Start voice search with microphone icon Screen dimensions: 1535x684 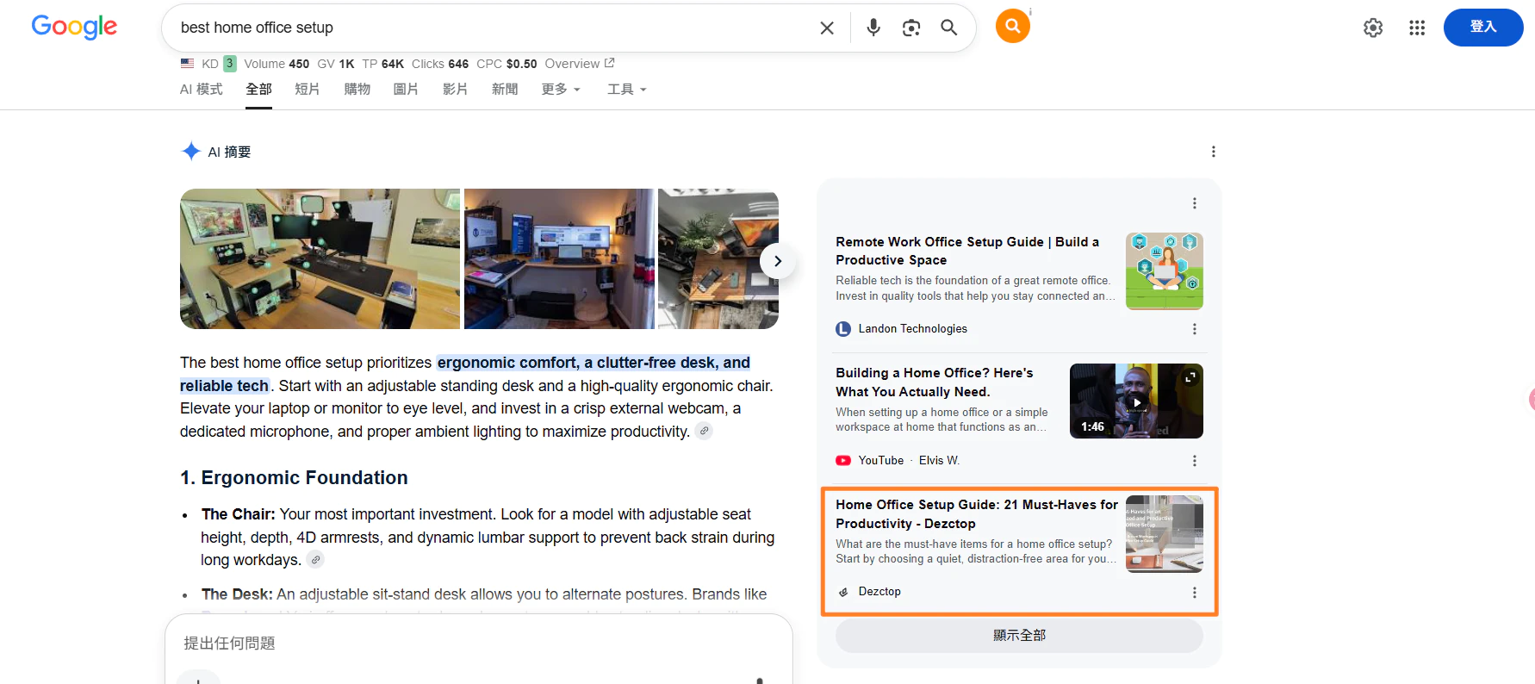(x=873, y=28)
